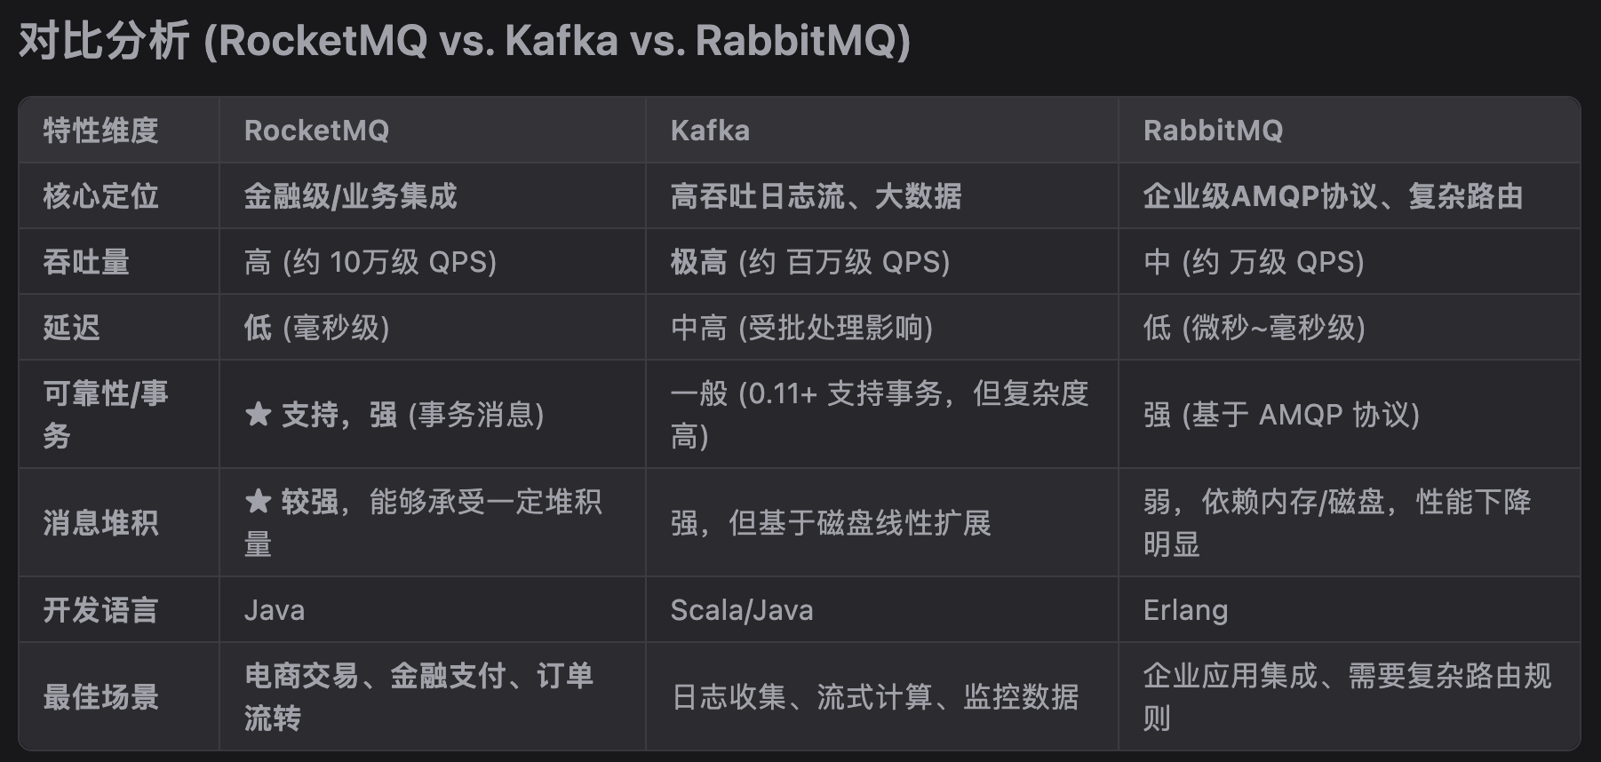Select the RocketMQ column header
1601x762 pixels.
[316, 131]
